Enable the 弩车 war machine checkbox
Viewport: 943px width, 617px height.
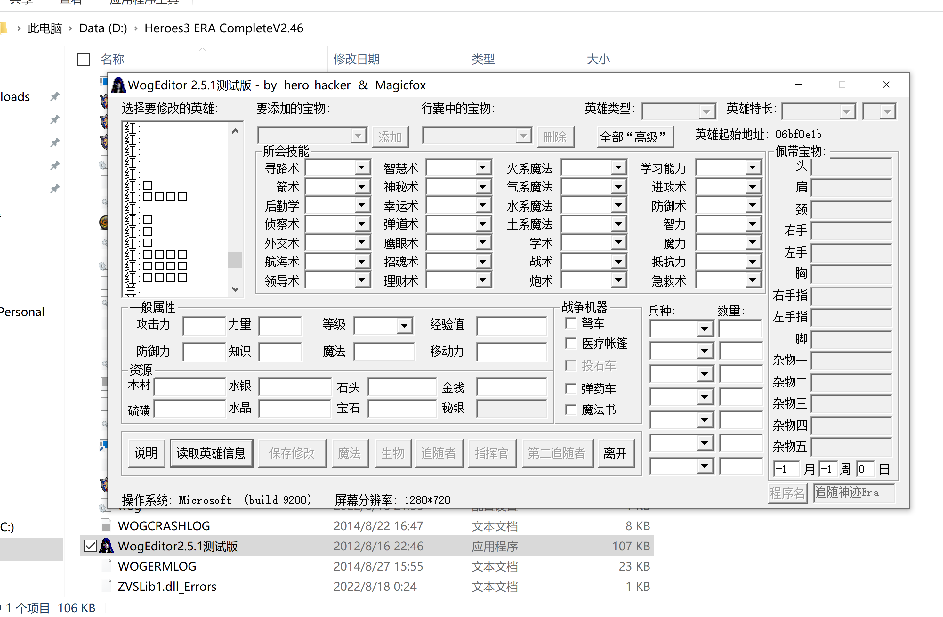pyautogui.click(x=570, y=323)
